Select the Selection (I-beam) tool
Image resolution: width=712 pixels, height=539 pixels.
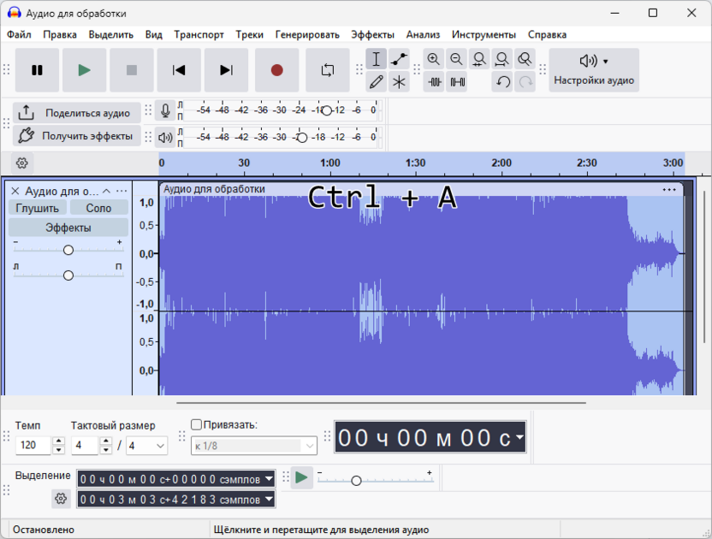click(376, 59)
